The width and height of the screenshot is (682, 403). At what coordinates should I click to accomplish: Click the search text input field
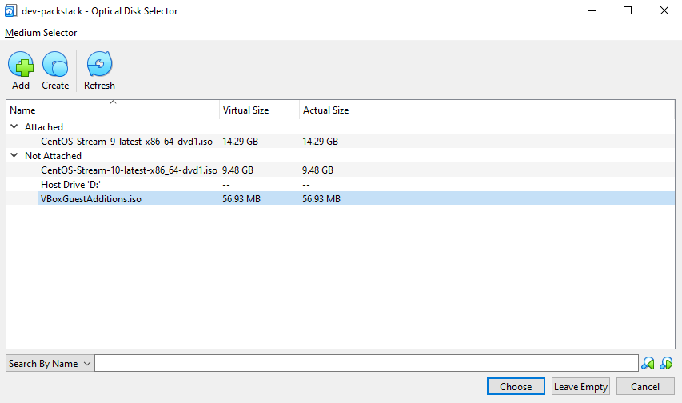coord(366,364)
